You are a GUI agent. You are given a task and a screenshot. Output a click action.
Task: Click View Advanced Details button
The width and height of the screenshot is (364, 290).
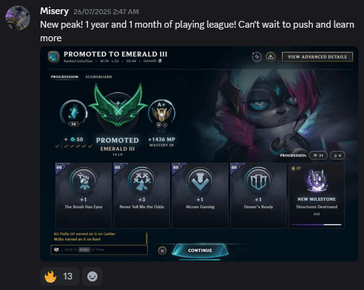click(x=317, y=57)
